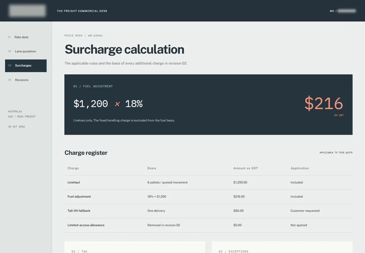Click the 03 / Exceptions card label
Image resolution: width=365 pixels, height=253 pixels.
(x=233, y=251)
